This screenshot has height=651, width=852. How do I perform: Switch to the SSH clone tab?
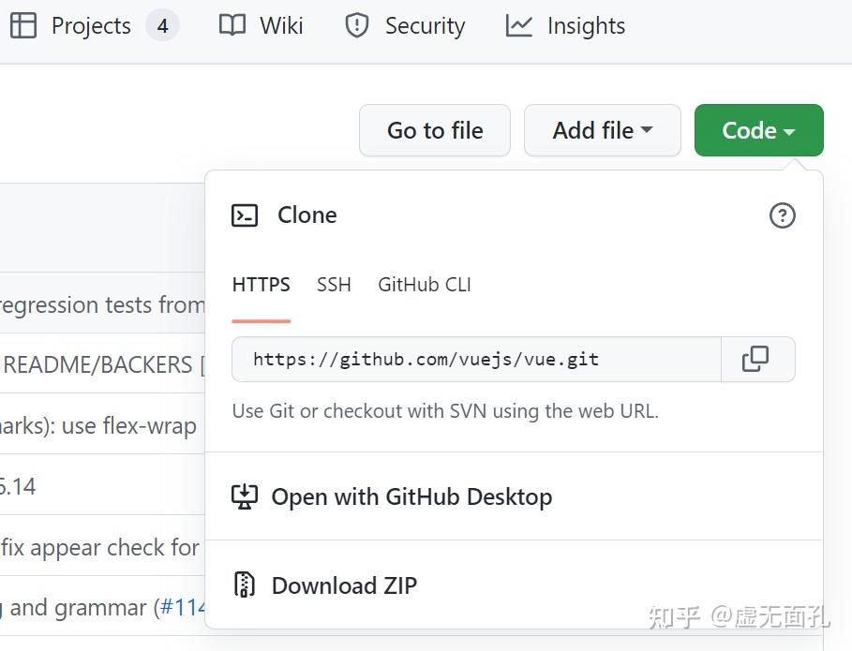334,285
